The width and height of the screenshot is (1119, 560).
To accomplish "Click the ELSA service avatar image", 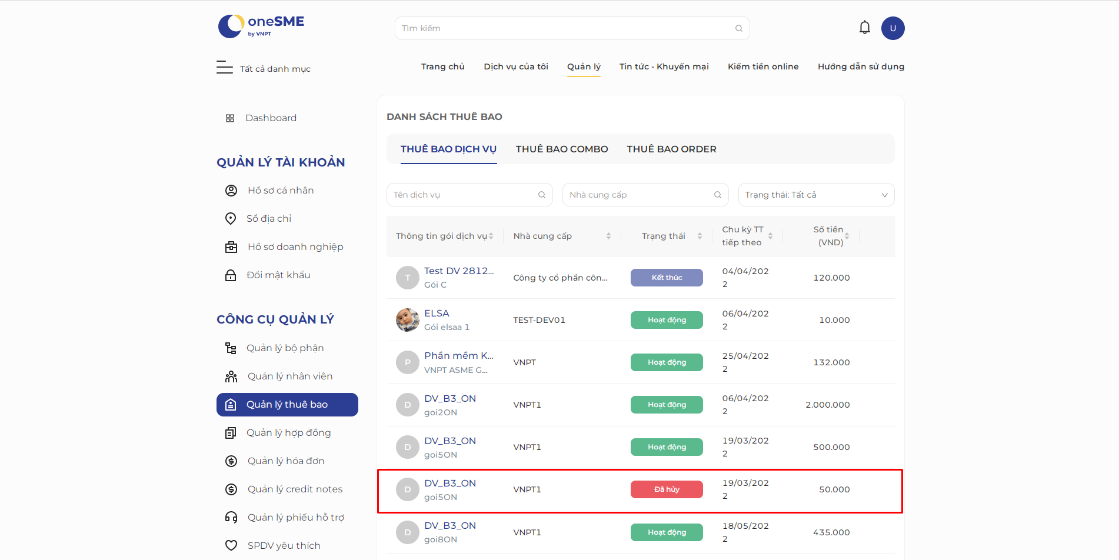I will coord(408,320).
